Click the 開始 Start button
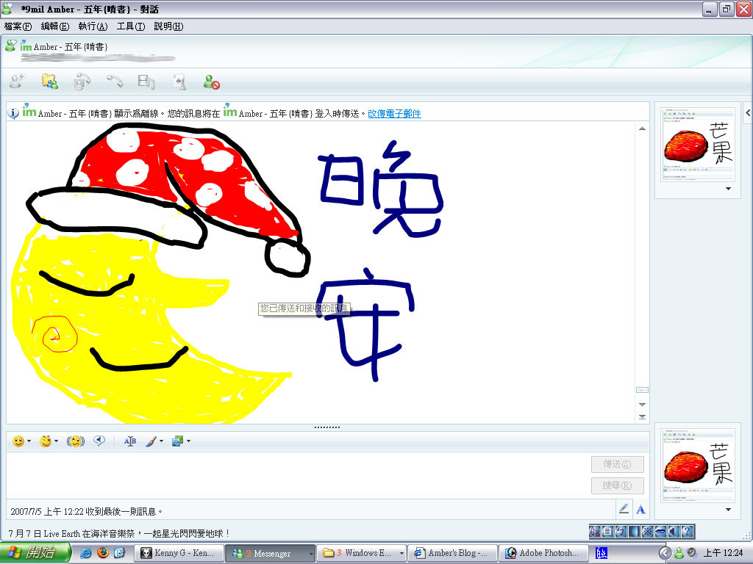 tap(35, 553)
